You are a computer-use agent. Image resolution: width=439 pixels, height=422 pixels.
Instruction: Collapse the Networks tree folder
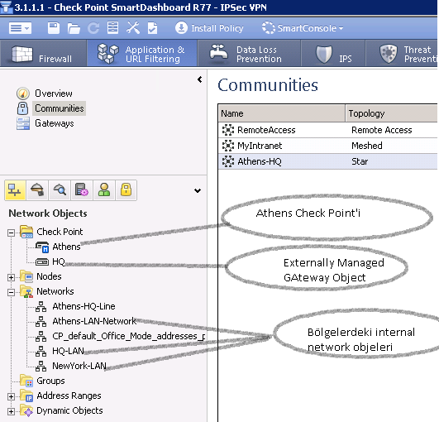tap(11, 293)
